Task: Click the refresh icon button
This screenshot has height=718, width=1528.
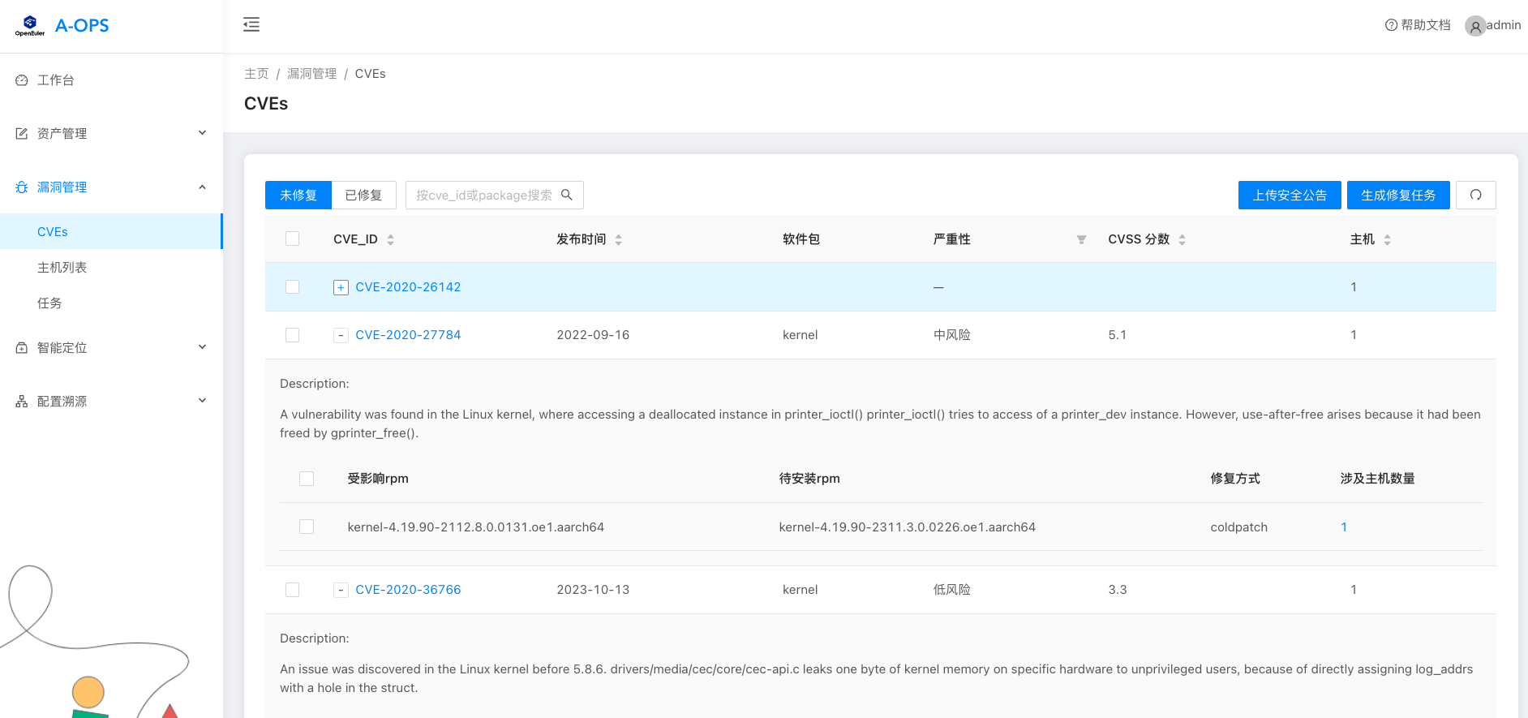Action: (x=1475, y=195)
